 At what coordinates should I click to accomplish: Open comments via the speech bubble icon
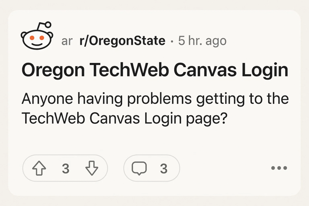click(139, 168)
